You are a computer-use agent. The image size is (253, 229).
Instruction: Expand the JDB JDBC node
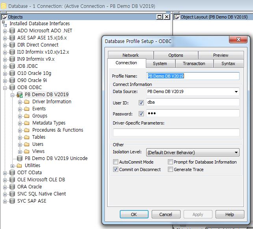pyautogui.click(x=5, y=67)
